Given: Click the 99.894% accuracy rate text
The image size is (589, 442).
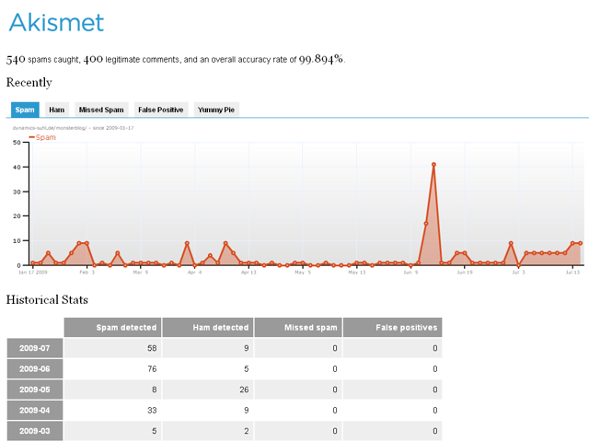Looking at the screenshot, I should [x=321, y=59].
